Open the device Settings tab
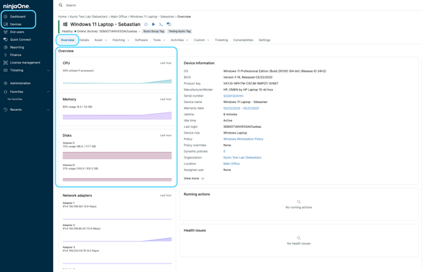 click(265, 40)
